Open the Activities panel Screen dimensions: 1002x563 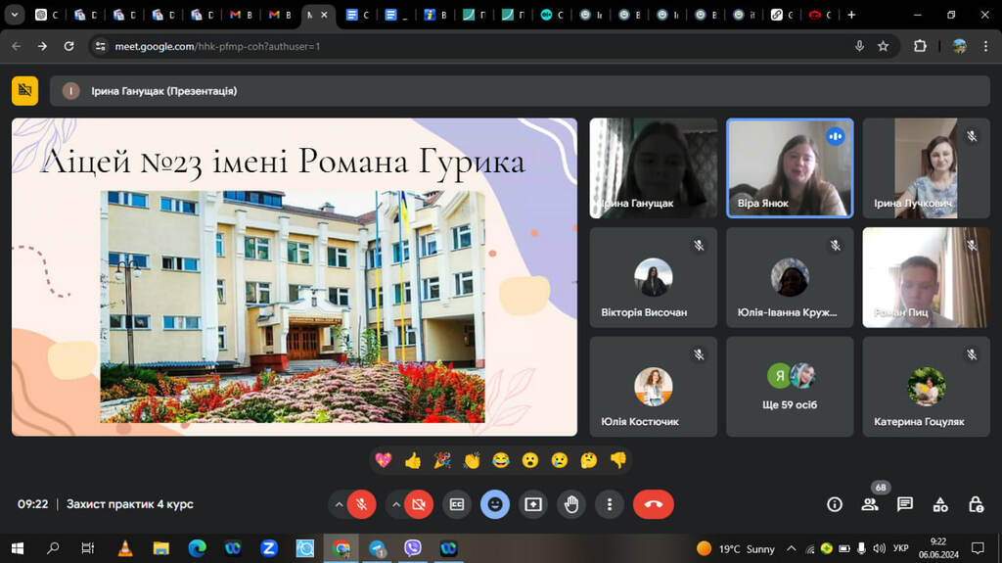coord(940,504)
